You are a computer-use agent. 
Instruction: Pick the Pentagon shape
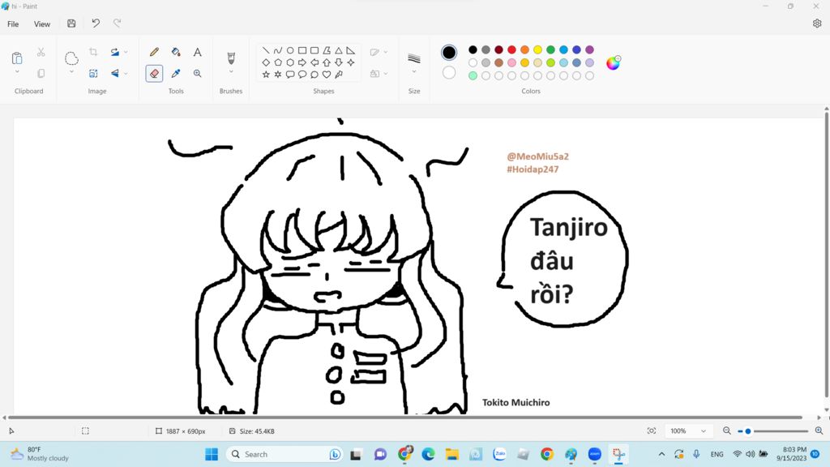click(x=278, y=62)
